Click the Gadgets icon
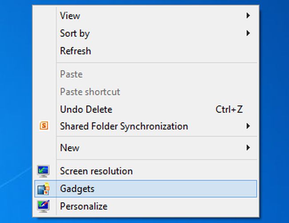The image size is (289, 223). 44,189
